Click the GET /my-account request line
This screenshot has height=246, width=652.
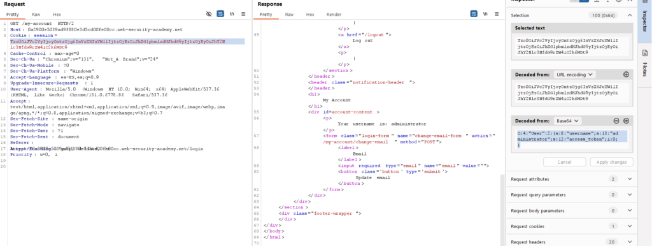(43, 24)
